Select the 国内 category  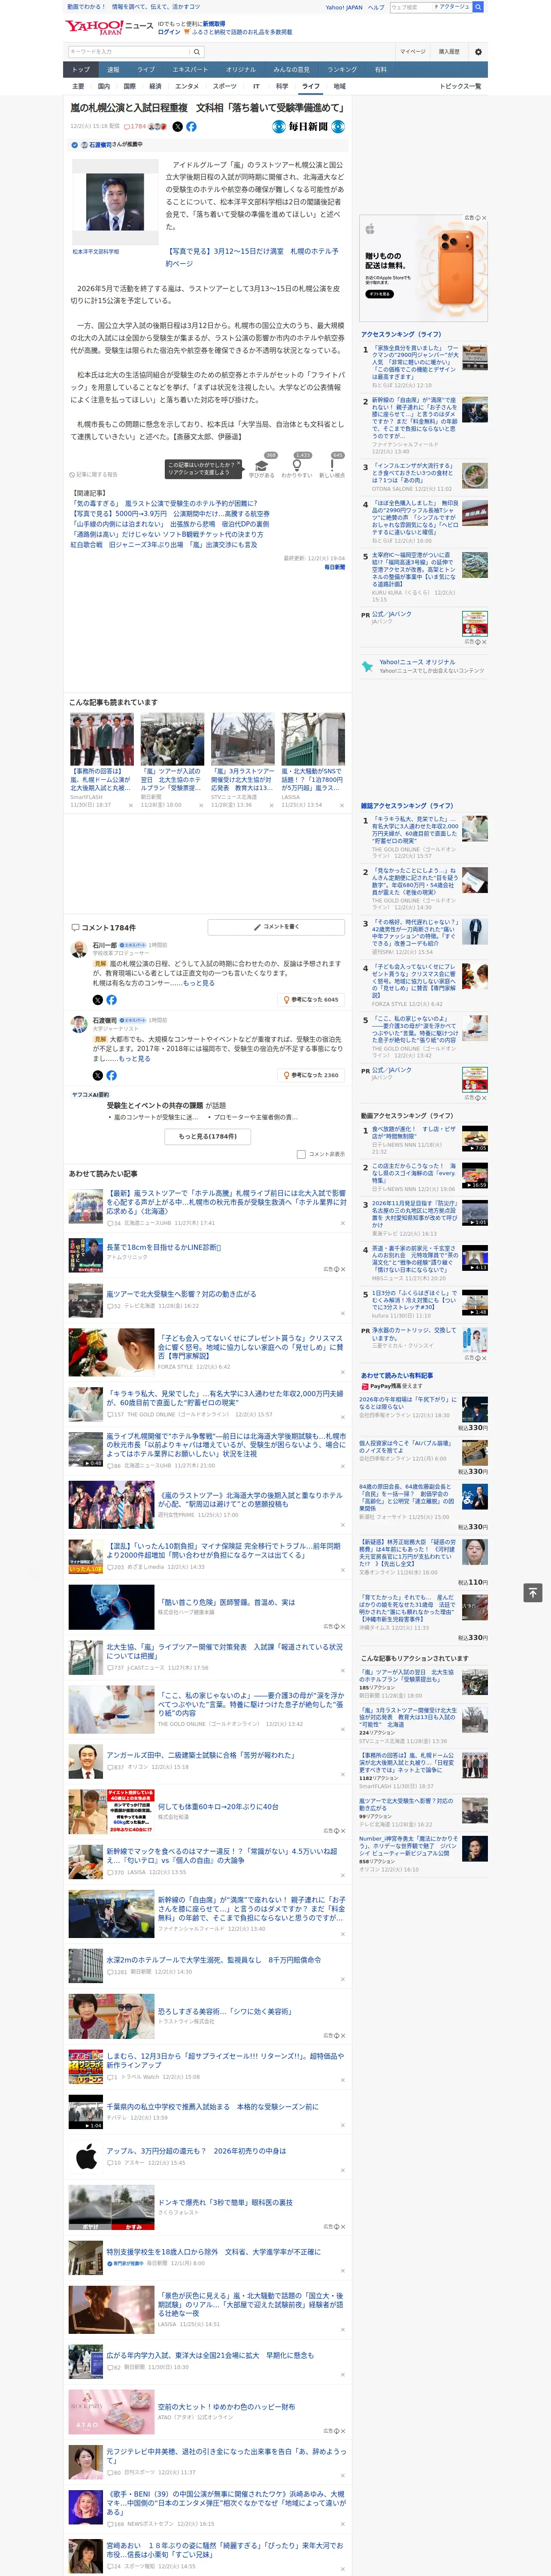point(103,86)
